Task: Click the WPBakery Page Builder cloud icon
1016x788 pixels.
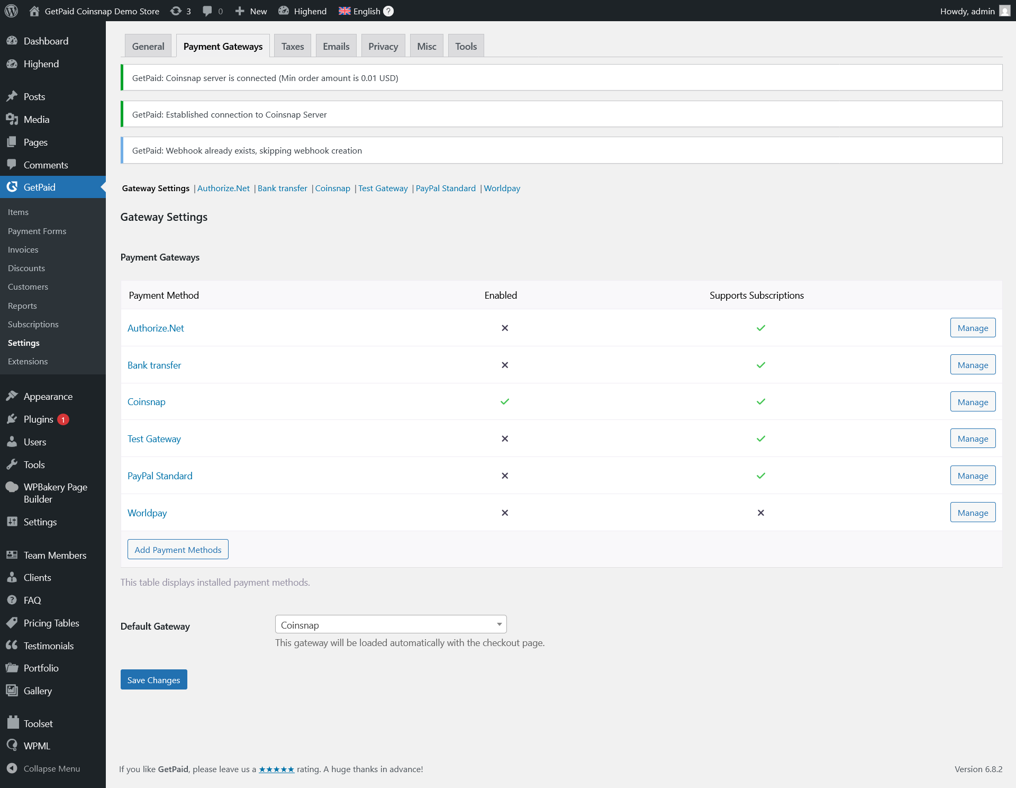Action: (x=12, y=487)
